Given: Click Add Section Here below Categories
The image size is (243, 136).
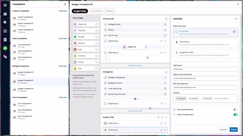Looking at the screenshot, I should (135, 111).
